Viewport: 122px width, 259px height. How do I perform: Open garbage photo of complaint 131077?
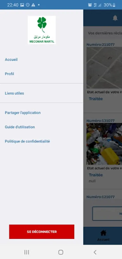coord(104,144)
